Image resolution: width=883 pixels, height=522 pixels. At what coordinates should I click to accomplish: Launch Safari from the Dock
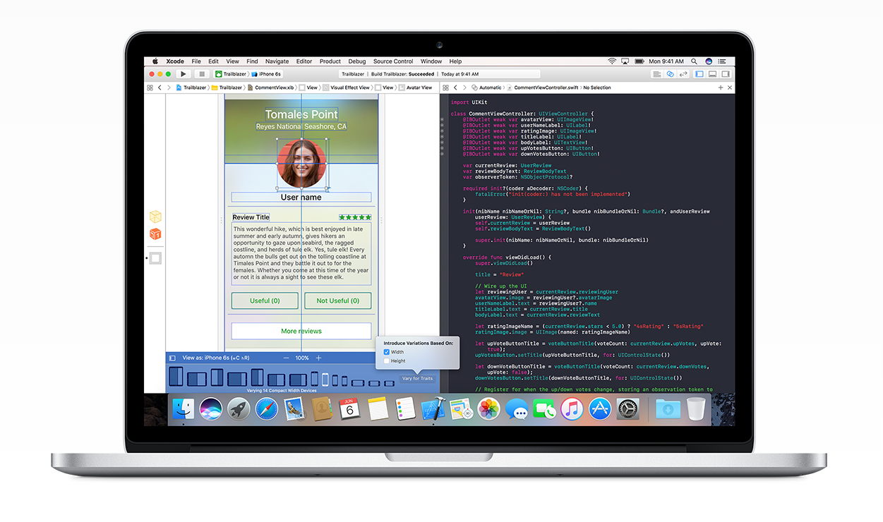tap(266, 409)
